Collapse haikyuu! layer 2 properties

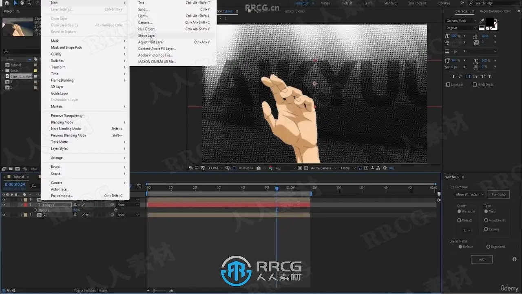click(22, 205)
